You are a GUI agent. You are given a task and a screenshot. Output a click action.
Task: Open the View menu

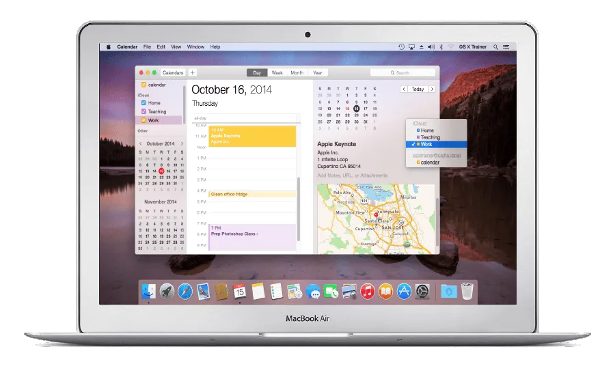[176, 47]
